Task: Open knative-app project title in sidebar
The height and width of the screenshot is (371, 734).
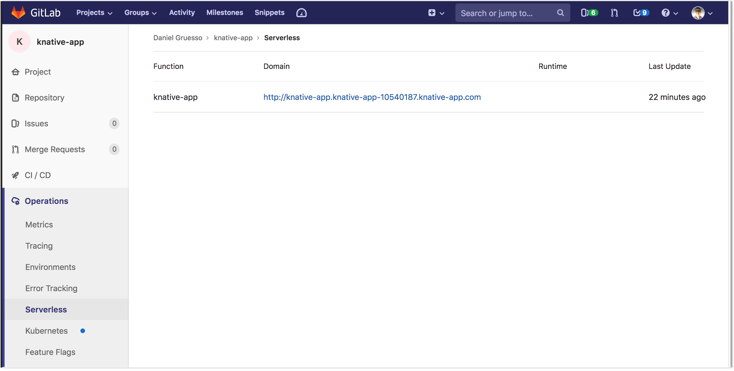Action: point(60,42)
